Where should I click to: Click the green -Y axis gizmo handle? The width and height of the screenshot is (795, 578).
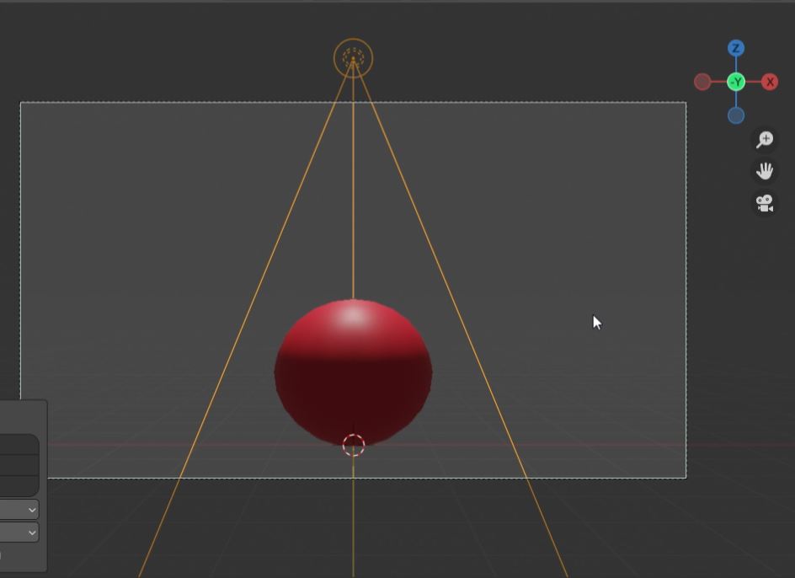(x=736, y=82)
